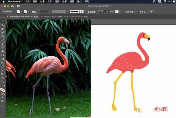Screen dimensions: 176x118
Task: Click the opacity 100% input field
Action: click(x=101, y=11)
